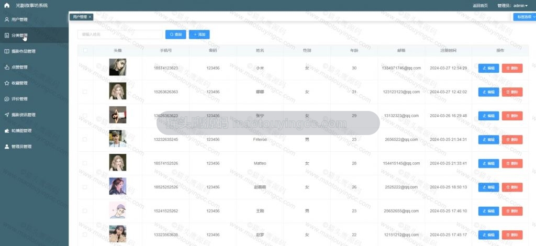Click the name cell Matteo
Image resolution: width=536 pixels, height=246 pixels.
[260, 163]
